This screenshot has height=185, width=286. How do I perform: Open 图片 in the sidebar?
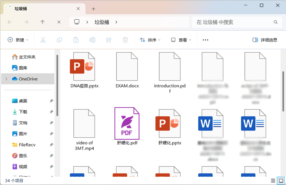[x=20, y=134]
